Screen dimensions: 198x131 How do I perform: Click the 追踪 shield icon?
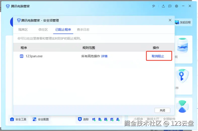(x=80, y=119)
